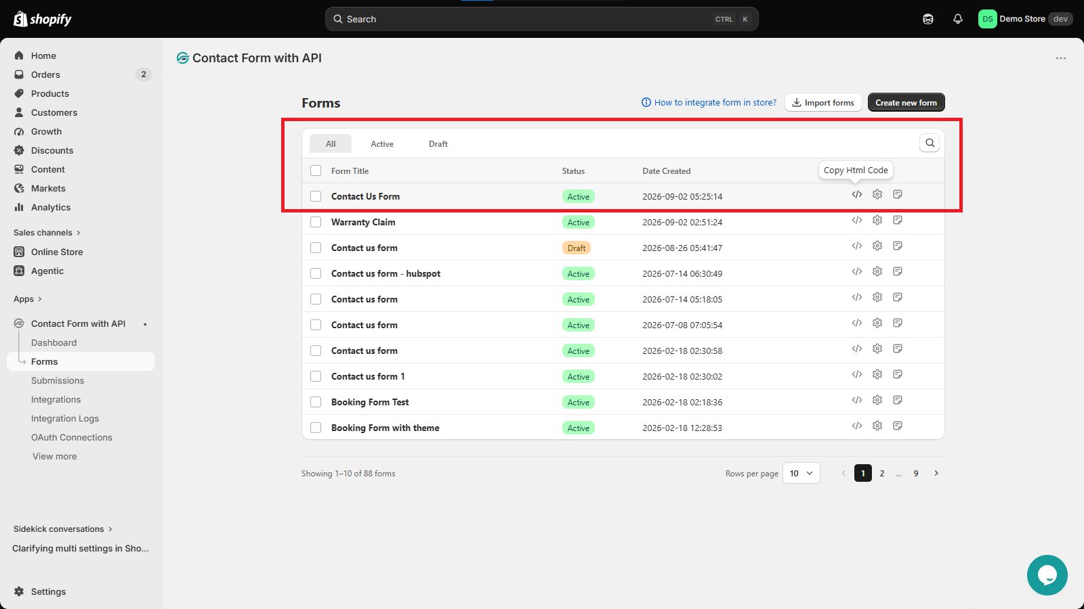This screenshot has height=609, width=1084.
Task: Open settings gear for Booking Form with theme
Action: (x=877, y=426)
